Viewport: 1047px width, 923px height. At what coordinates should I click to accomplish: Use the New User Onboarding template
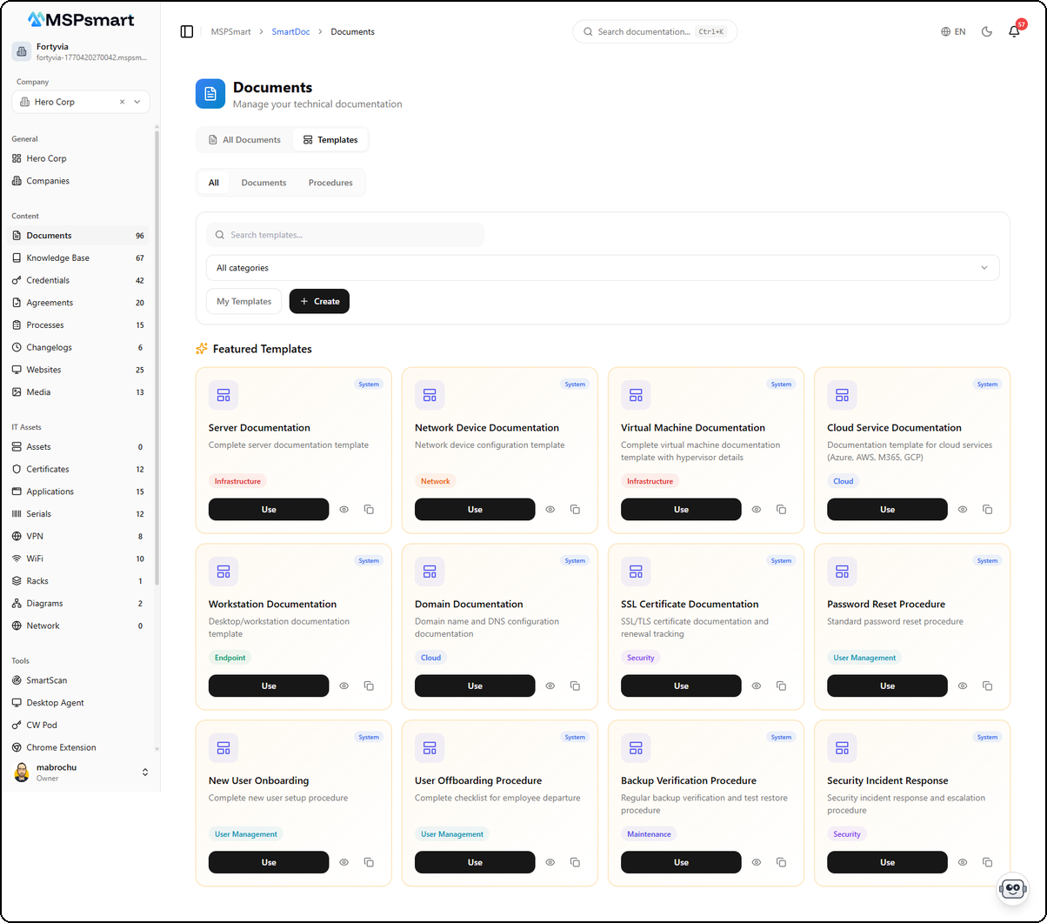269,862
